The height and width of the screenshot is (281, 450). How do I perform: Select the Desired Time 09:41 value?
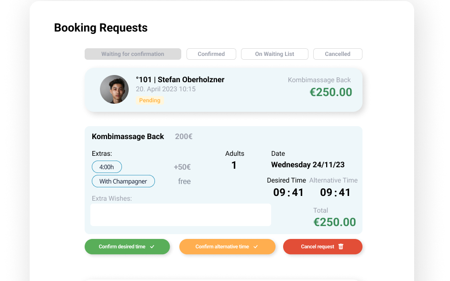coord(288,193)
